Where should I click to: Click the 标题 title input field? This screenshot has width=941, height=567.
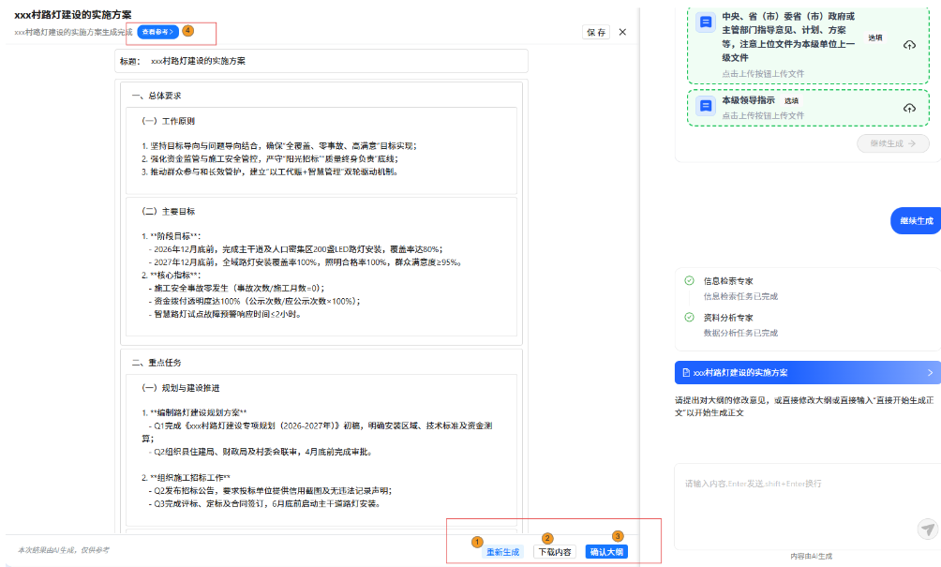(x=336, y=61)
